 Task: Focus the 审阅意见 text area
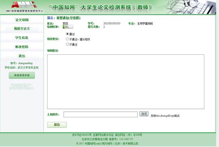click(126, 82)
